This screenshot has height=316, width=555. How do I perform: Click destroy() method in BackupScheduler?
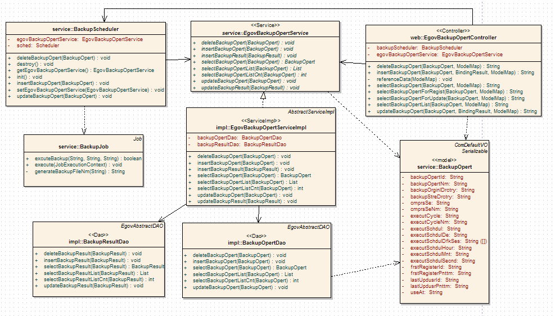(35, 64)
